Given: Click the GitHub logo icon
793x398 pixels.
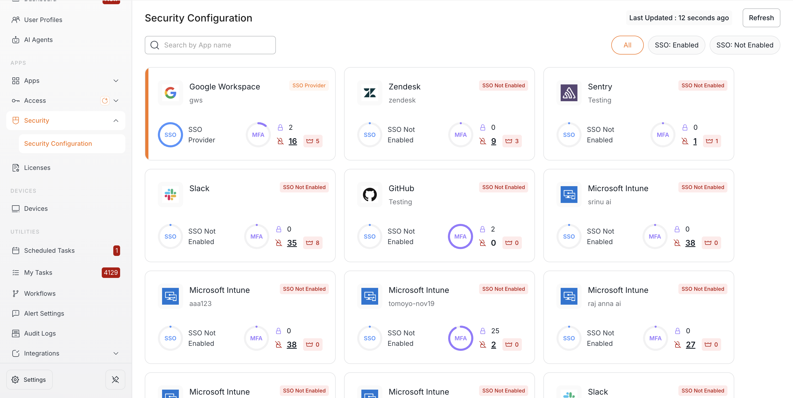Looking at the screenshot, I should click(369, 195).
